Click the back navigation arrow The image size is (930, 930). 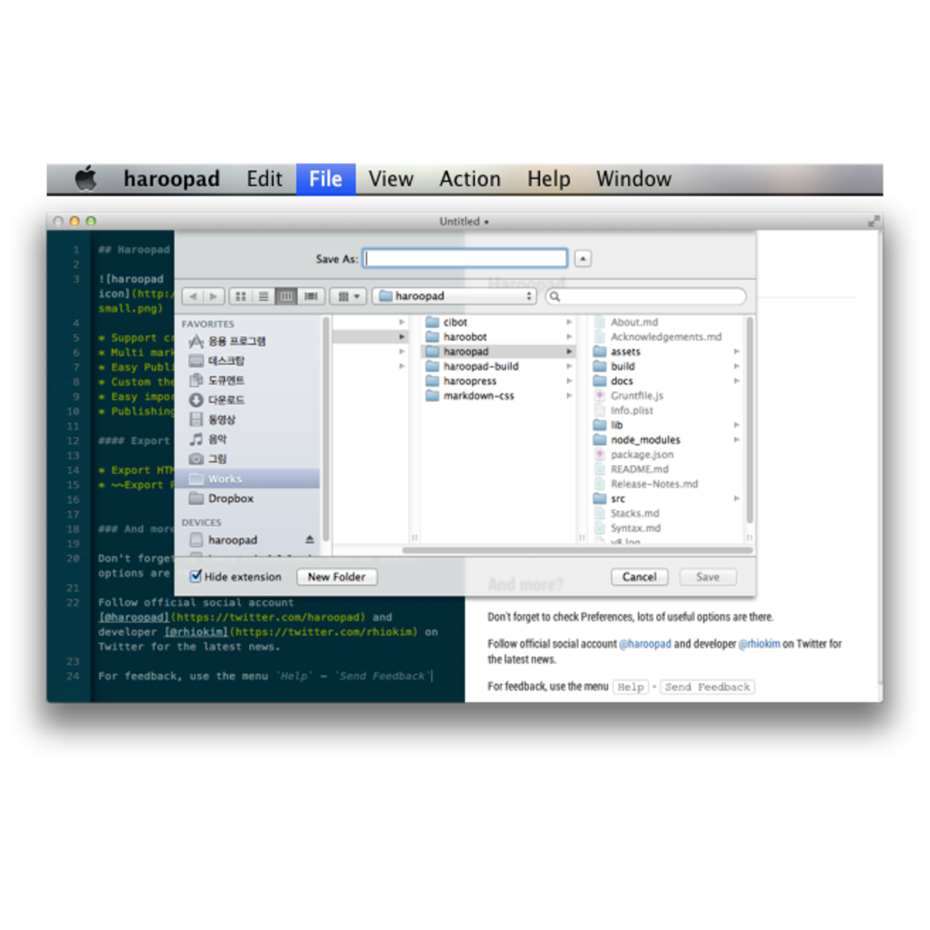(x=193, y=296)
